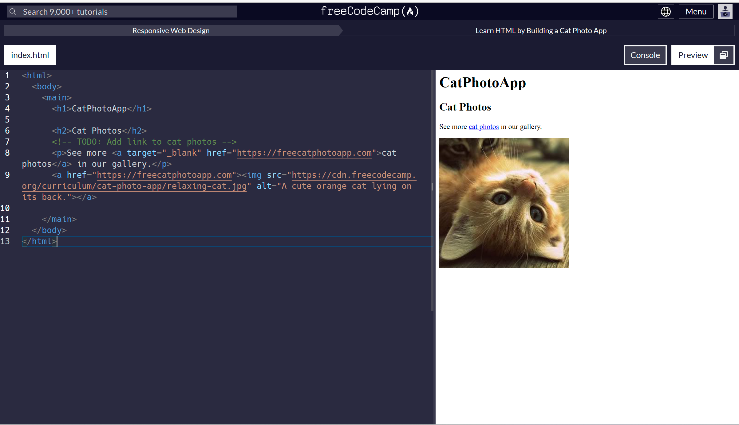The height and width of the screenshot is (425, 739).
Task: Open Learn HTML Cat Photo App breadcrumb
Action: tap(541, 31)
